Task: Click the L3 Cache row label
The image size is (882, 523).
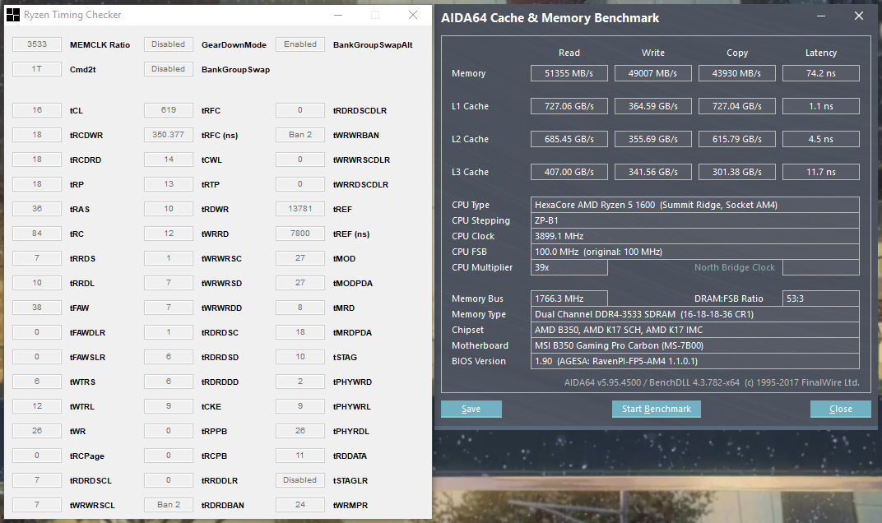Action: coord(471,172)
